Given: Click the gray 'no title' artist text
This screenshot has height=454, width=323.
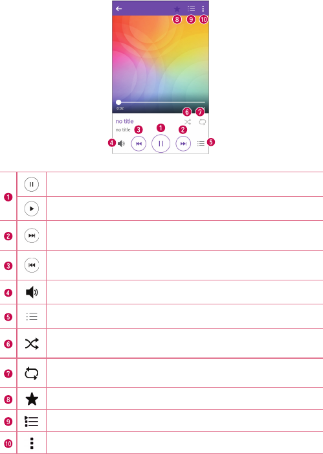Looking at the screenshot, I should pyautogui.click(x=123, y=130).
